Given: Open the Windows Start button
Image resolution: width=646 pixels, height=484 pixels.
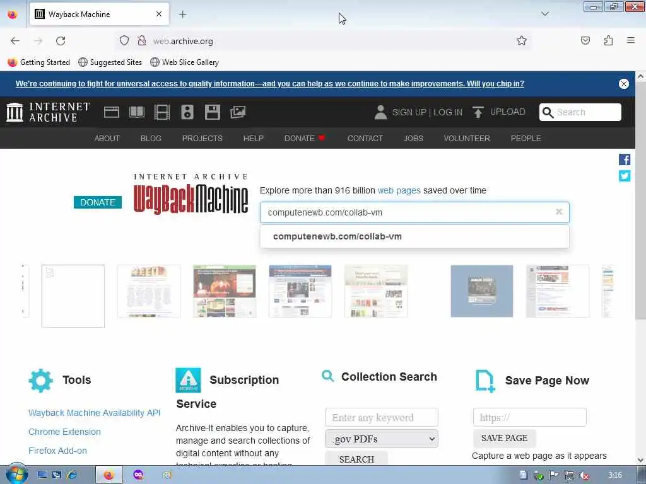Looking at the screenshot, I should 16,474.
